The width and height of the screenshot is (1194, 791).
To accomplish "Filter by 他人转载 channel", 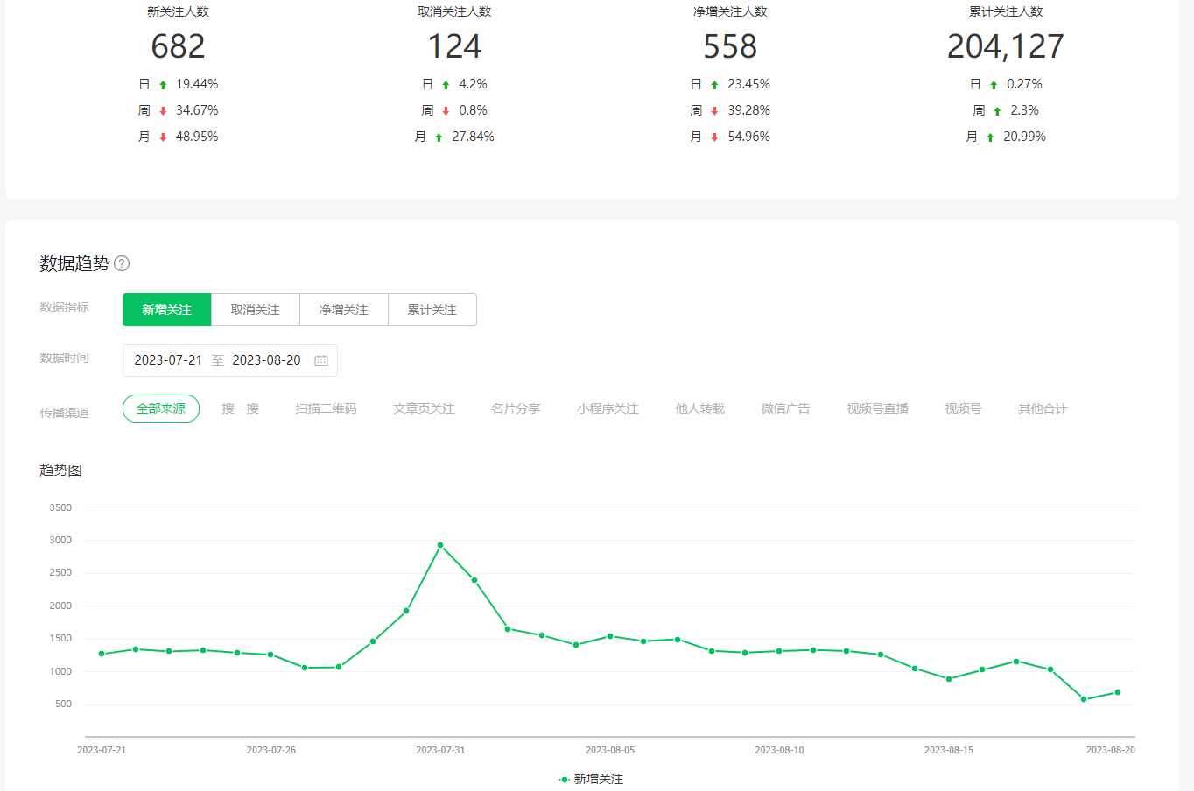I will pos(699,409).
